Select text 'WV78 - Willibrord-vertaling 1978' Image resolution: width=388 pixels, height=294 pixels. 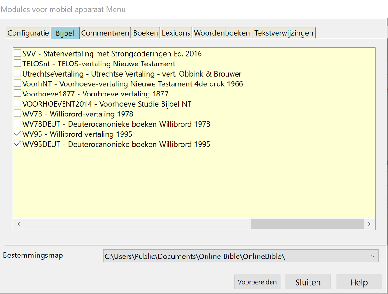(78, 114)
